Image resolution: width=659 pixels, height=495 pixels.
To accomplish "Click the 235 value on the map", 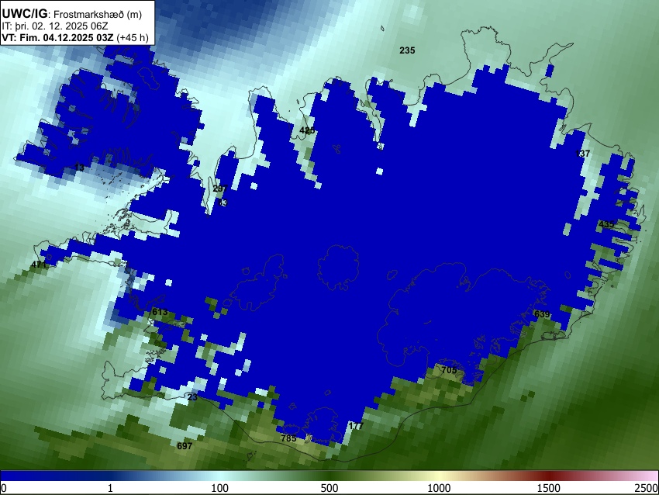I will (x=407, y=50).
